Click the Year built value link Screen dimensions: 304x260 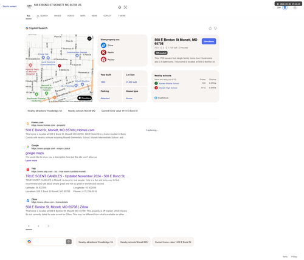click(103, 82)
